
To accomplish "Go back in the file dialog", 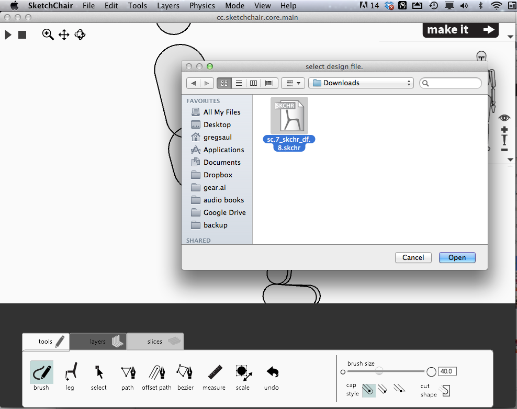I will tap(194, 83).
